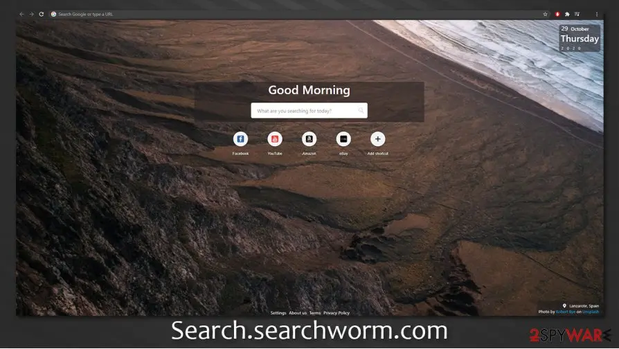Open the Facebook shortcut
619x349 pixels.
pyautogui.click(x=240, y=139)
